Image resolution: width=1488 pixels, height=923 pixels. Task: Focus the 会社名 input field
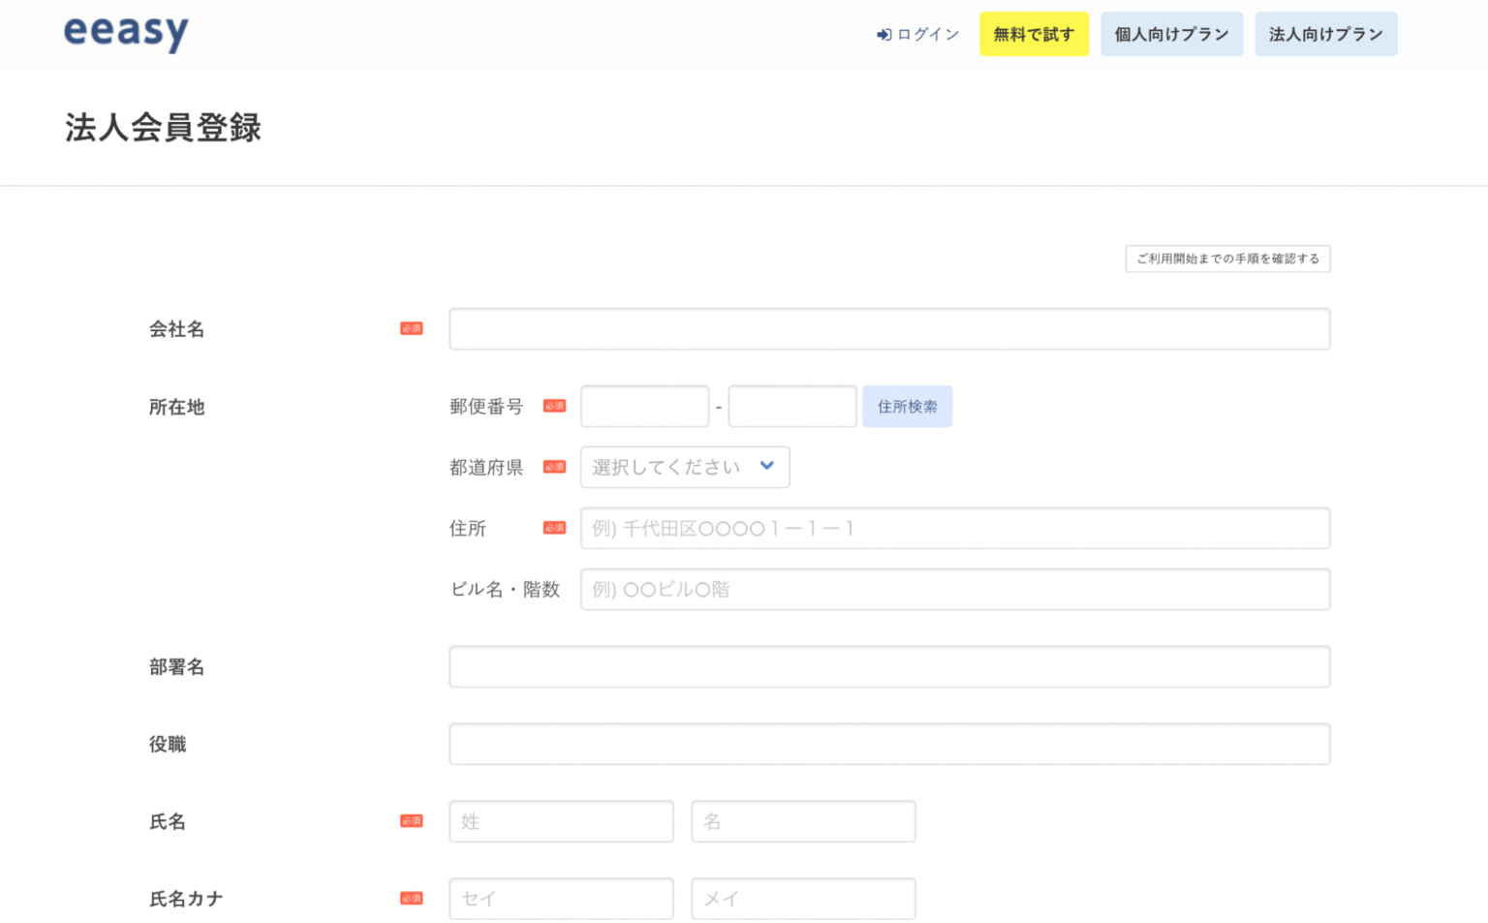(889, 329)
